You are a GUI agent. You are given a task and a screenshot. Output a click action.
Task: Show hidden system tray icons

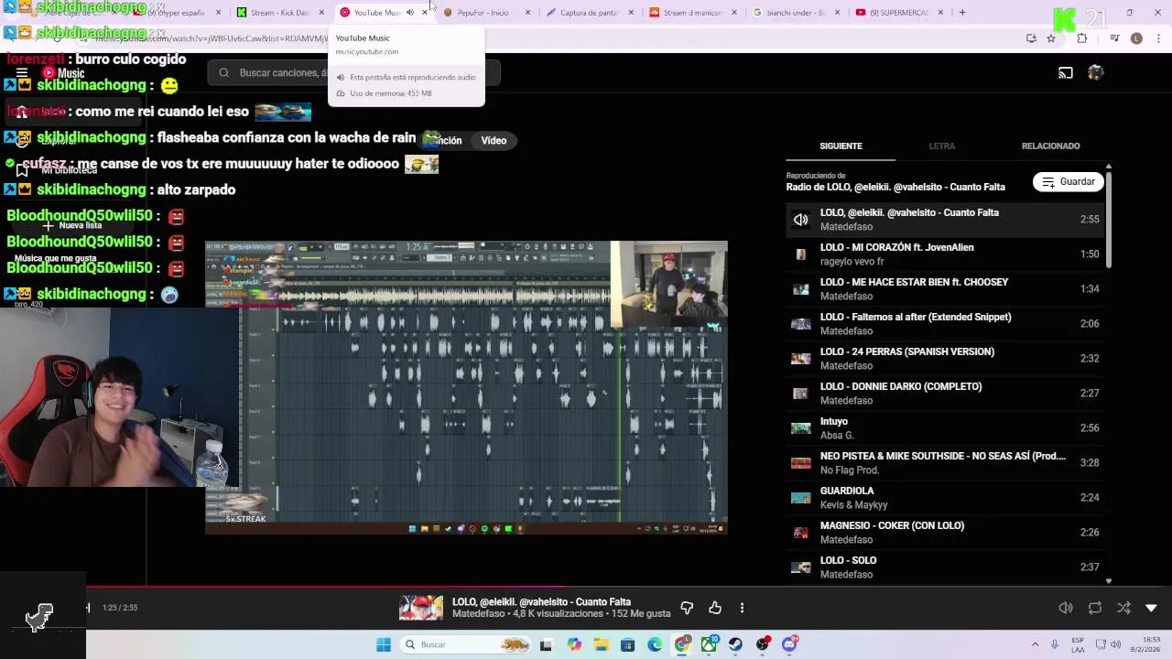1035,644
